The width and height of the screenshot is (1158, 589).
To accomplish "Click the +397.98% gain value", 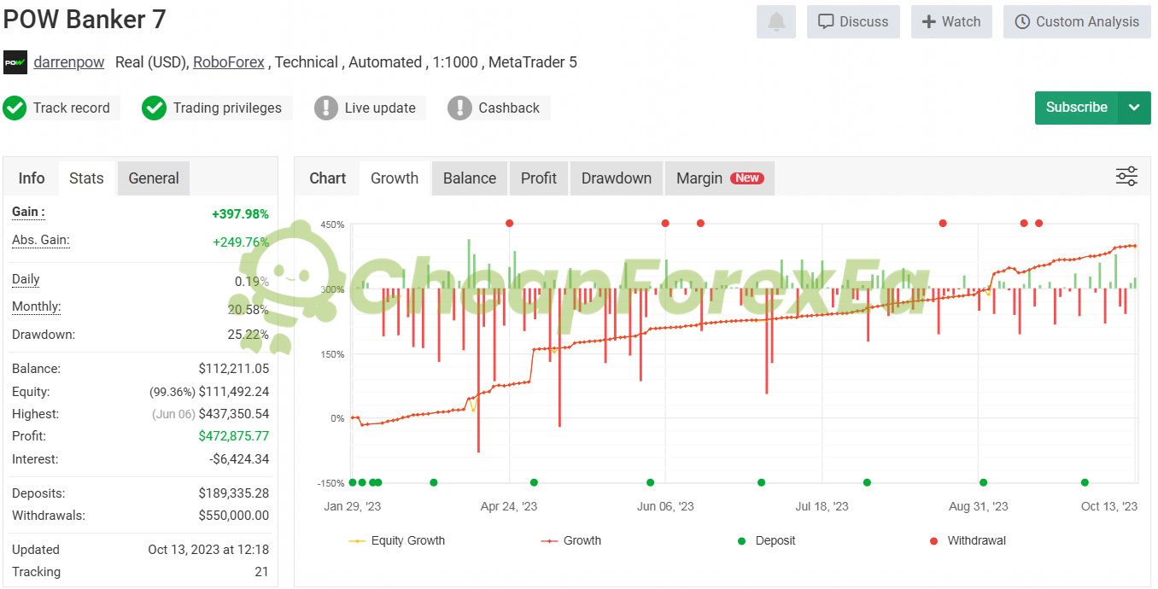I will [240, 214].
